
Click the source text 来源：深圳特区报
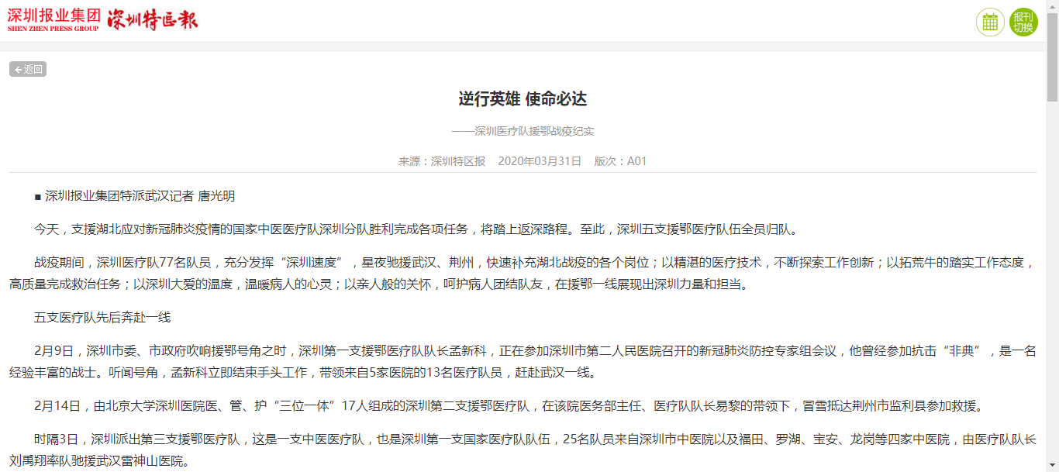tap(442, 161)
